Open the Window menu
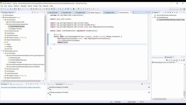 click(46, 6)
